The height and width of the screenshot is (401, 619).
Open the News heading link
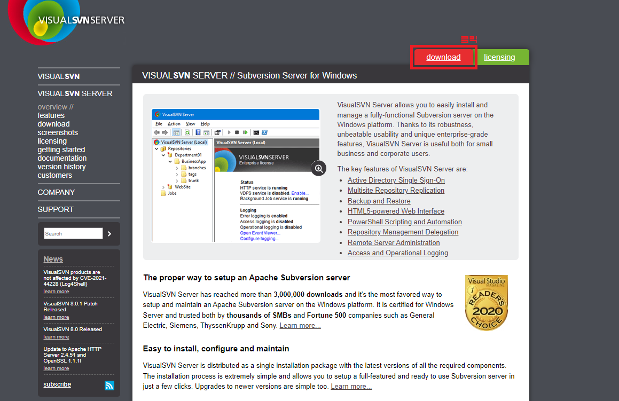pyautogui.click(x=53, y=260)
